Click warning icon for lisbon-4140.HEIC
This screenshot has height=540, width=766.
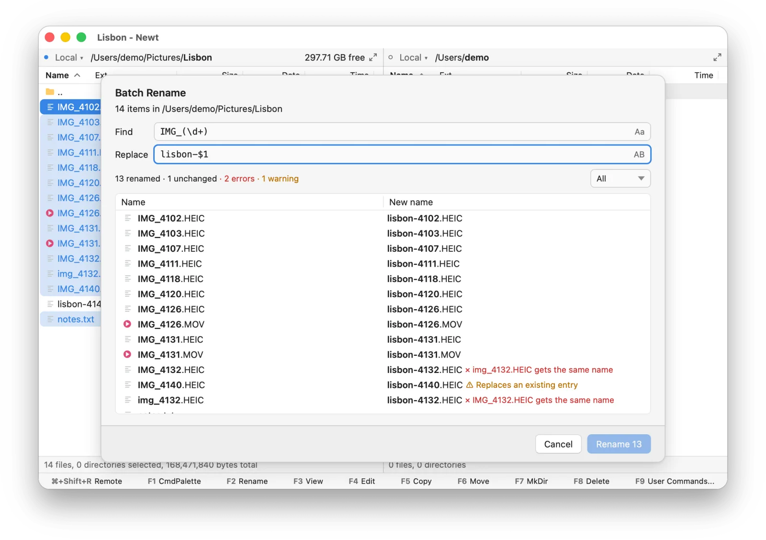coord(470,385)
